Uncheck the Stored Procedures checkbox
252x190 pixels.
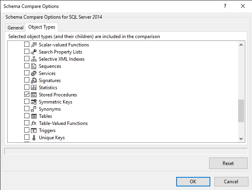click(x=27, y=94)
